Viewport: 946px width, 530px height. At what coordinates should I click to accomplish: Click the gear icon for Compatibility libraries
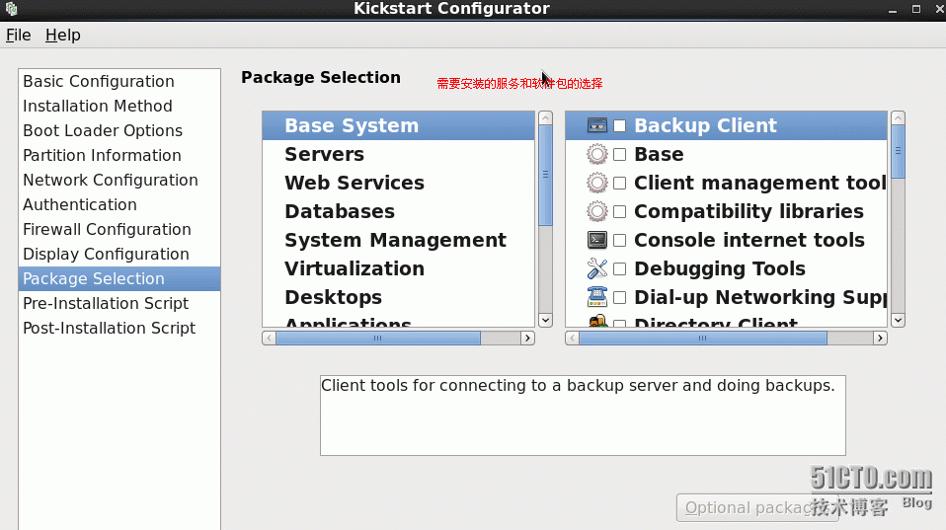(x=596, y=211)
